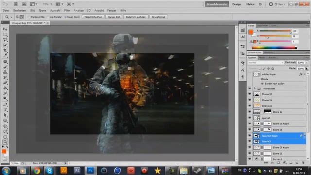Select the Crop tool
The height and width of the screenshot is (175, 311).
[5, 50]
